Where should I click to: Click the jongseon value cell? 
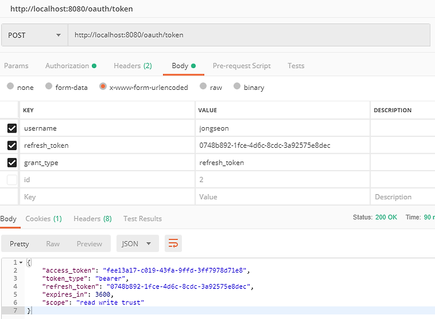pyautogui.click(x=282, y=128)
